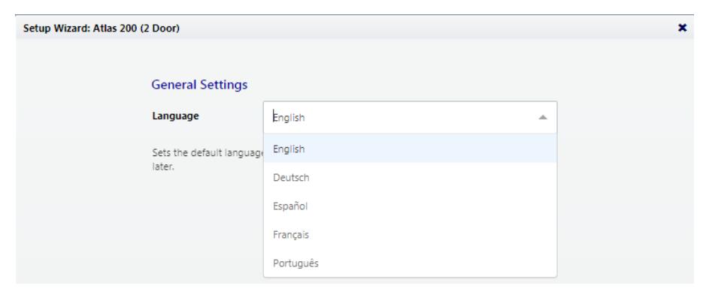The height and width of the screenshot is (292, 703).
Task: Pick Español from the dropdown list
Action: point(410,206)
